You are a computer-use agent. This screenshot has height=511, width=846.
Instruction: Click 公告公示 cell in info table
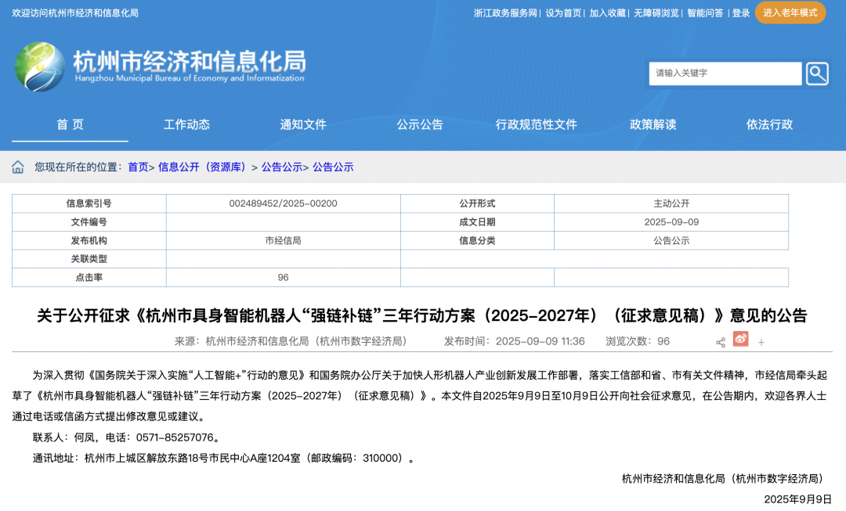pos(671,240)
